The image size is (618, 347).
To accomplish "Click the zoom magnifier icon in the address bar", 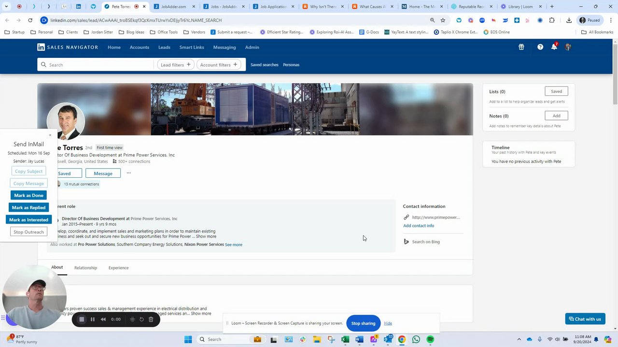I will tap(432, 20).
